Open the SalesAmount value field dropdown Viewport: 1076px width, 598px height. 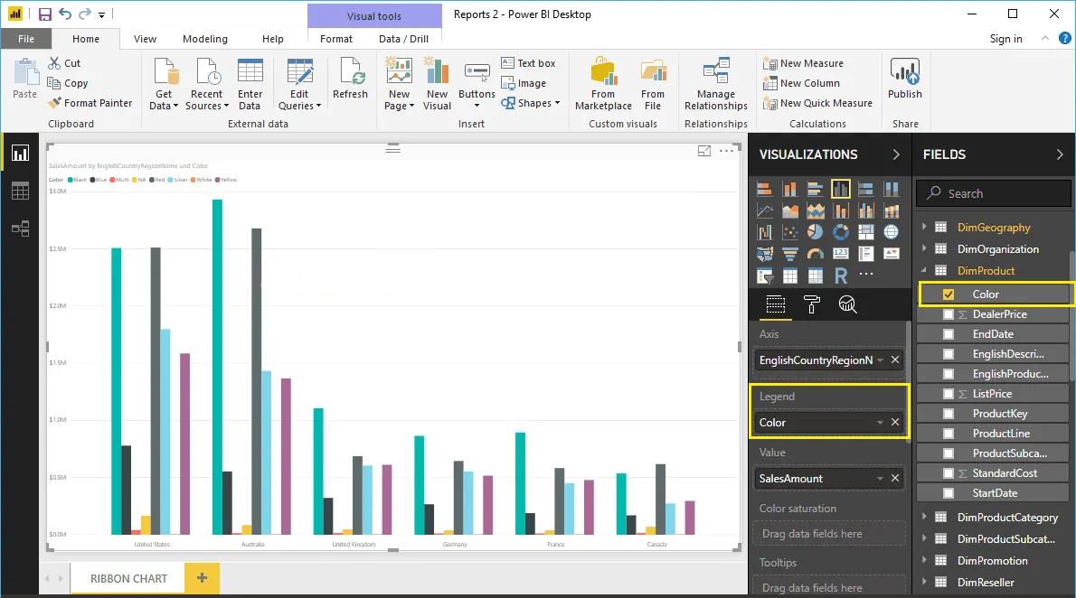(880, 479)
